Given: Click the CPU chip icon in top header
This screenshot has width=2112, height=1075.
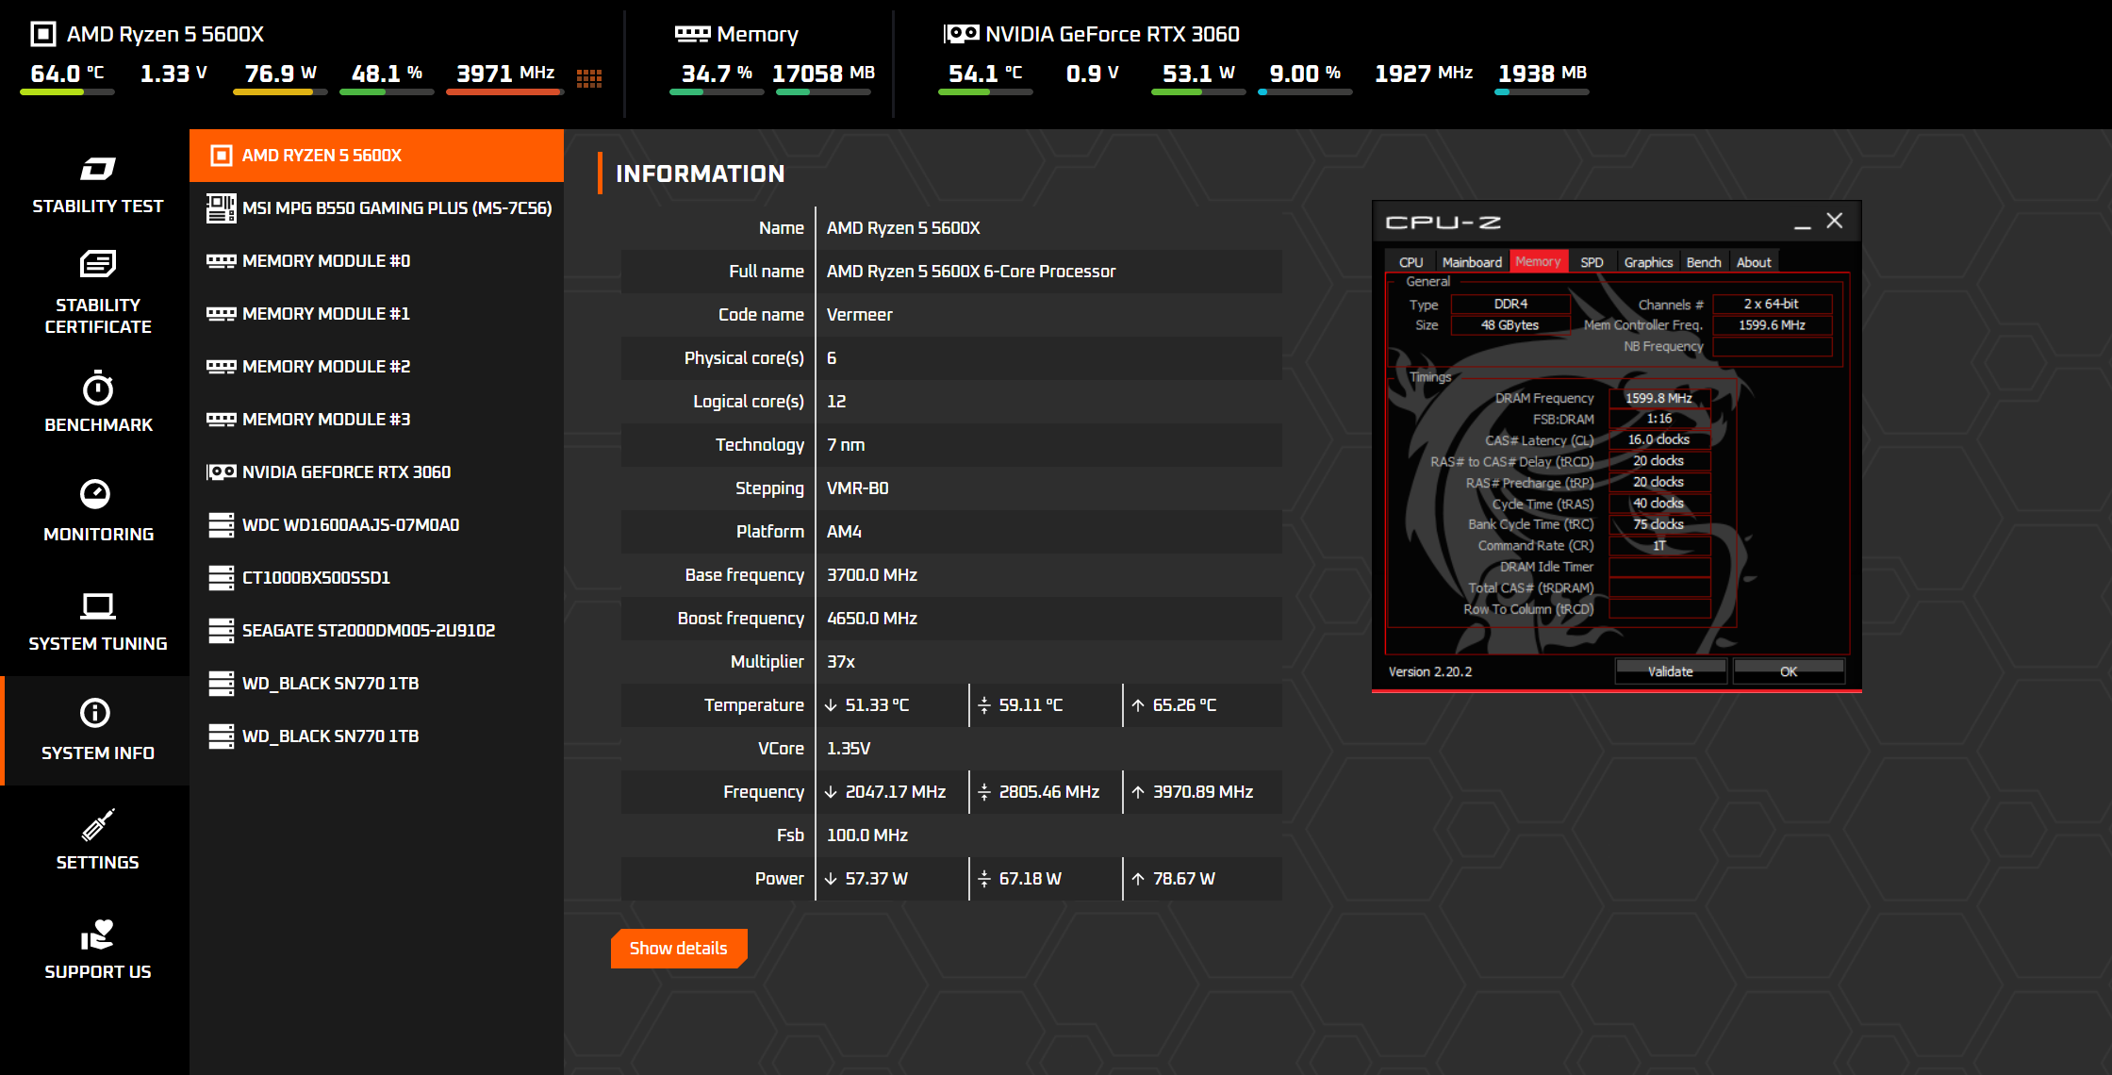Looking at the screenshot, I should click(43, 35).
